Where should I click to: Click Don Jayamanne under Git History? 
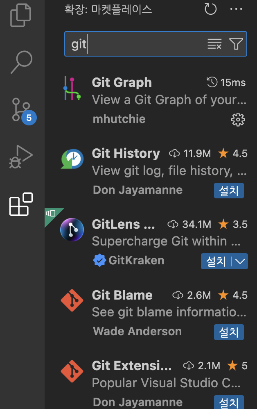click(x=138, y=190)
